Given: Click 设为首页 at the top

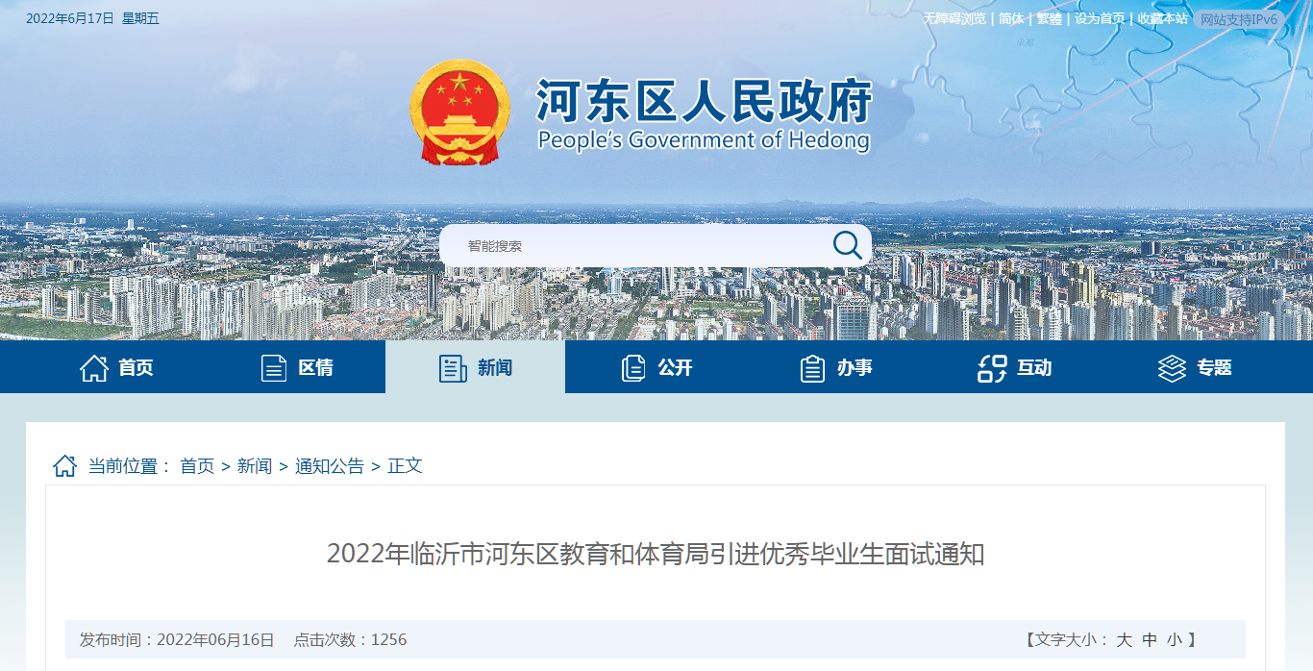Looking at the screenshot, I should [x=1100, y=18].
